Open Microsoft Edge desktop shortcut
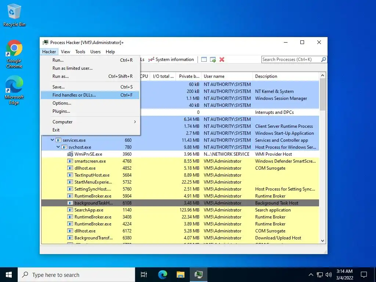Image resolution: width=376 pixels, height=282 pixels. point(14,90)
